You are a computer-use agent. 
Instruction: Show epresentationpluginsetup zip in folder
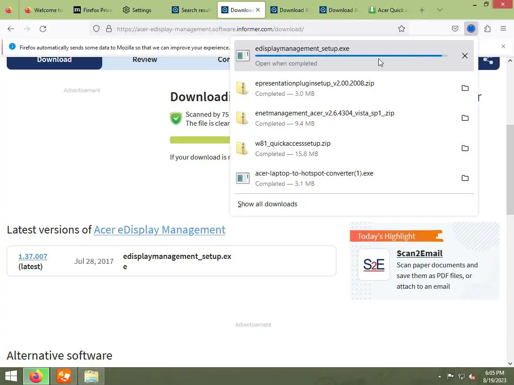click(x=465, y=88)
